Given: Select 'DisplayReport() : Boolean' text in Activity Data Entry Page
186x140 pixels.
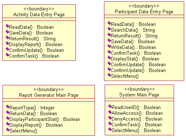Looking at the screenshot, I should (x=36, y=45).
